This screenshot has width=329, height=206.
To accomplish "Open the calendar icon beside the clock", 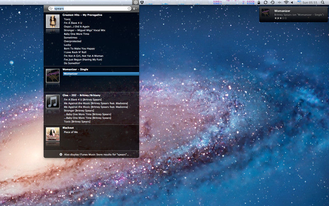I will click(299, 2).
